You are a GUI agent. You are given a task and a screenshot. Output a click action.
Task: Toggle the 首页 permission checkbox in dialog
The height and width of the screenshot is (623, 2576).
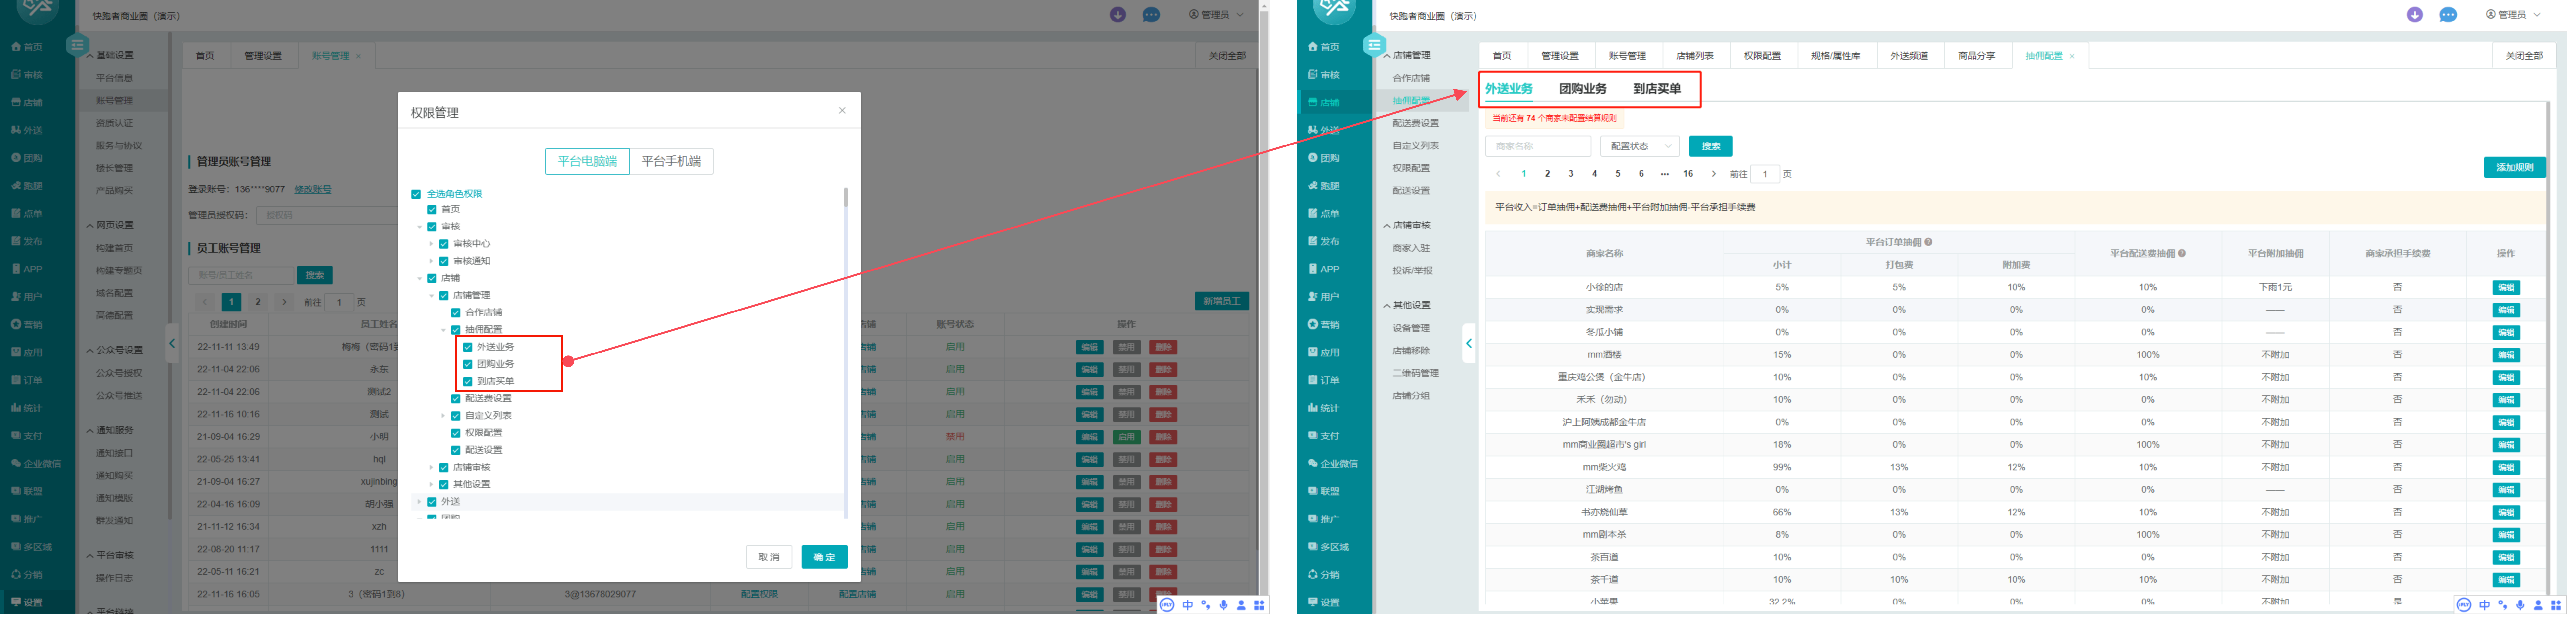coord(432,210)
